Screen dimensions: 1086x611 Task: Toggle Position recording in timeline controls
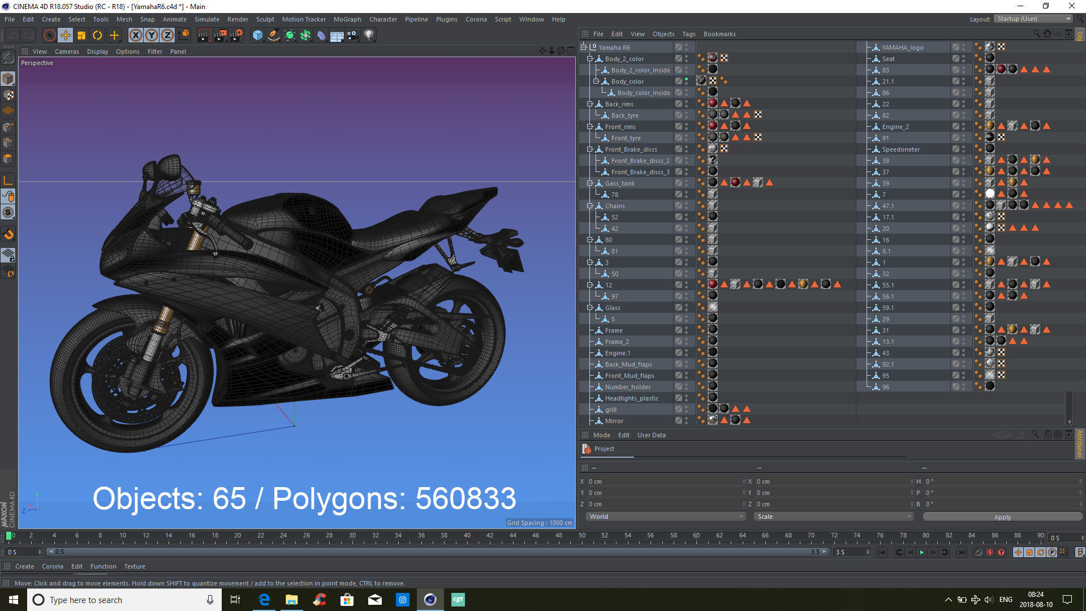click(x=1018, y=552)
